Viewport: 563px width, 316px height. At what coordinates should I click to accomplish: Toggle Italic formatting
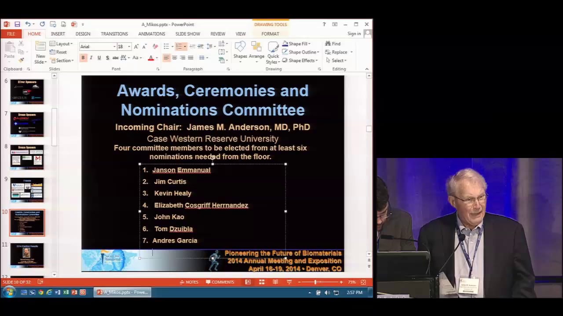[x=91, y=58]
